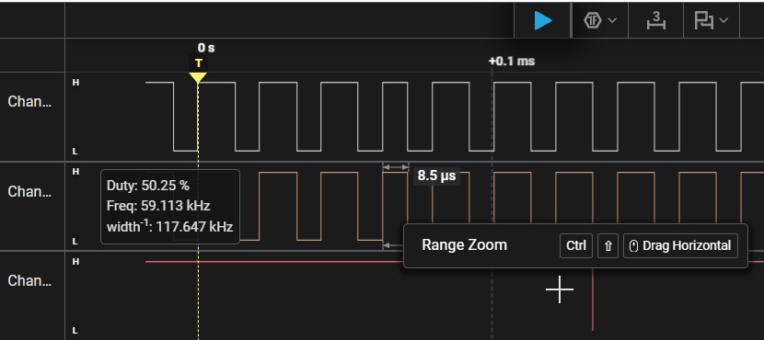Screen dimensions: 764x340
Task: Start capture with the blue play button
Action: (x=543, y=20)
